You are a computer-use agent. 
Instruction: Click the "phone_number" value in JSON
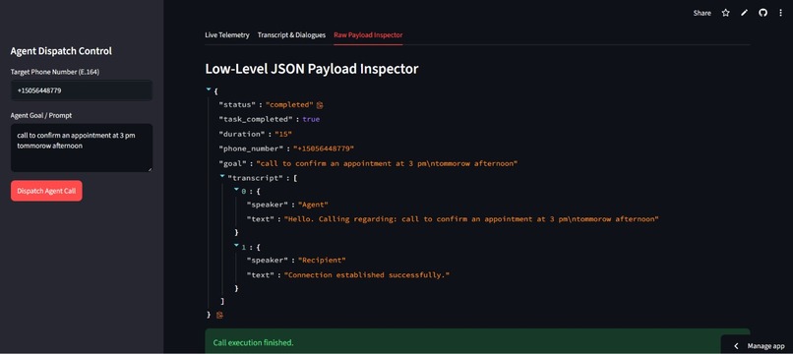(x=324, y=148)
